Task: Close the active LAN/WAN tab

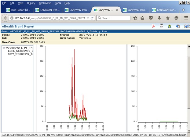Action: click(x=117, y=10)
